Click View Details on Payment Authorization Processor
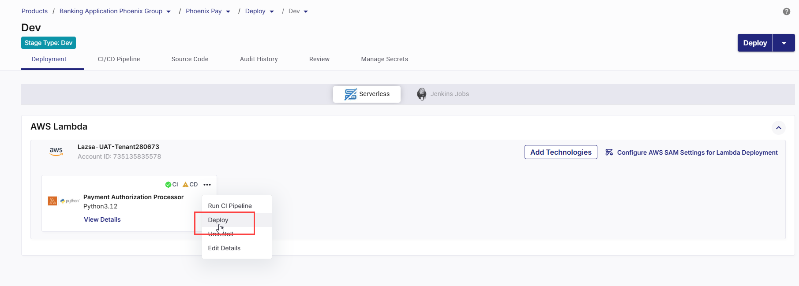The width and height of the screenshot is (799, 286). click(x=102, y=219)
